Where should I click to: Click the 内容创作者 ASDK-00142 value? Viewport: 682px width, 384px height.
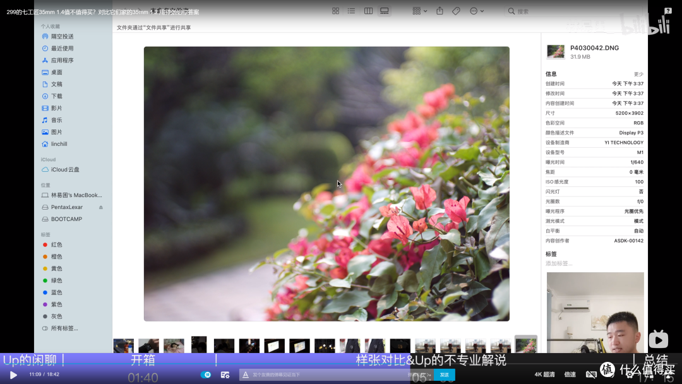(x=628, y=241)
